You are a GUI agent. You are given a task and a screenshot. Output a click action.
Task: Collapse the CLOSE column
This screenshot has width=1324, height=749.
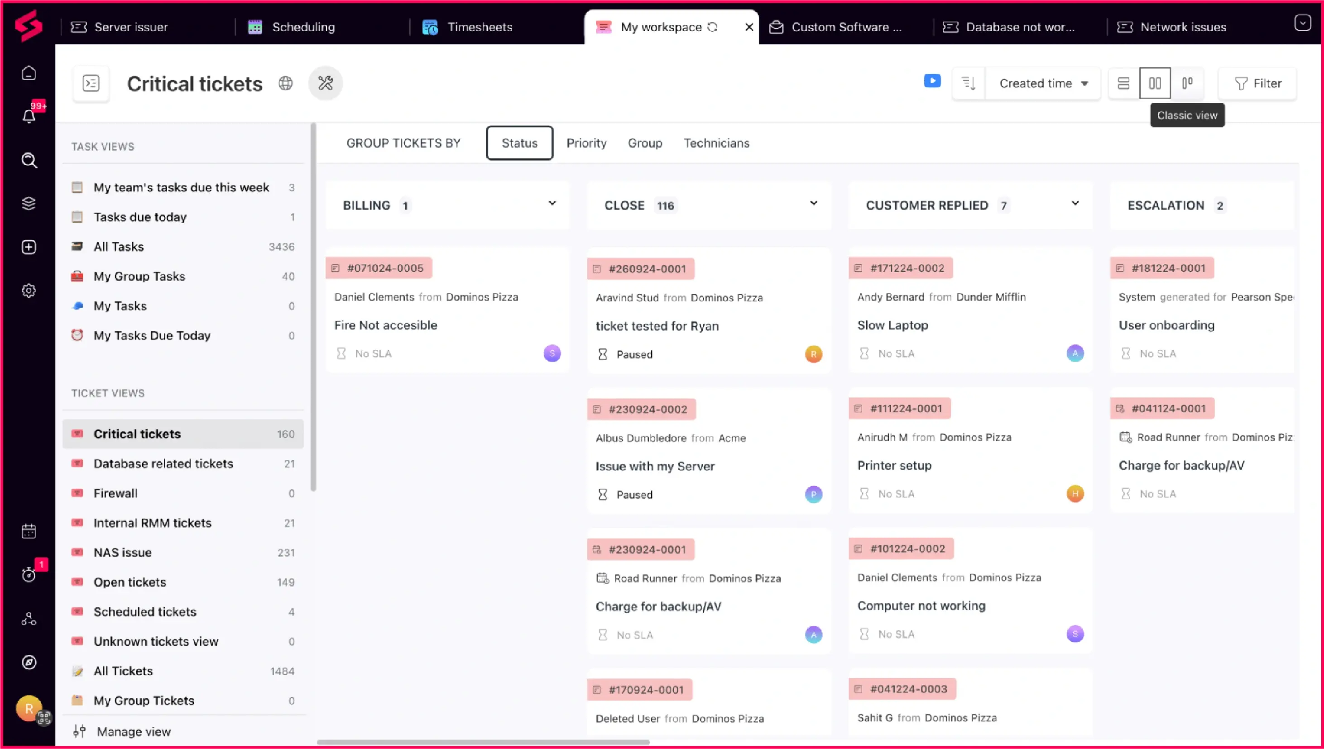[813, 203]
